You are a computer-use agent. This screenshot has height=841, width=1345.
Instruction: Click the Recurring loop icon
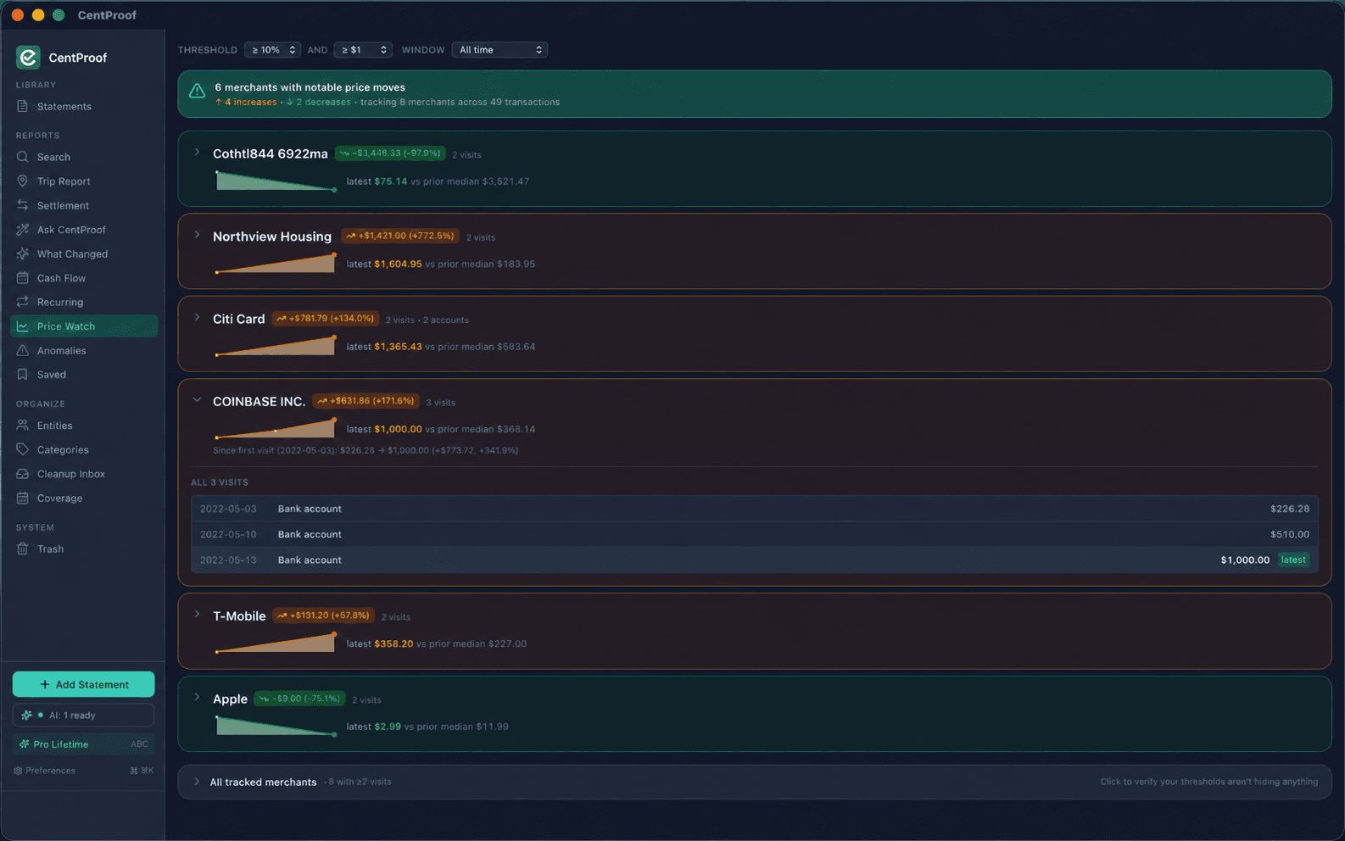click(x=23, y=302)
